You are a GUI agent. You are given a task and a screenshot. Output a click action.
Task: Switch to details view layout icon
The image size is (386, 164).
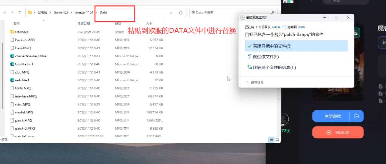271,140
